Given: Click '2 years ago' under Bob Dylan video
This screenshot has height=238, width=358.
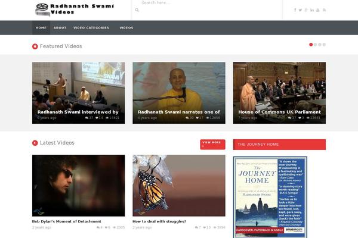Looking at the screenshot, I should (42, 227).
